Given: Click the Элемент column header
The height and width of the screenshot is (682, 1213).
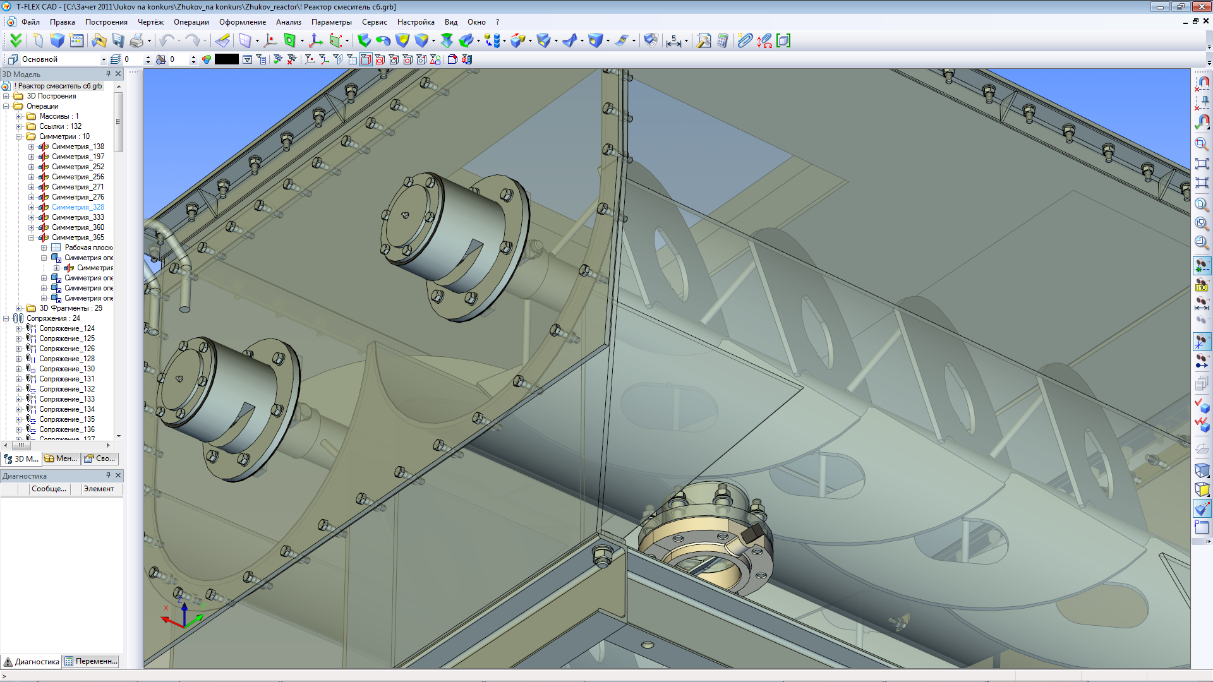Looking at the screenshot, I should click(99, 489).
